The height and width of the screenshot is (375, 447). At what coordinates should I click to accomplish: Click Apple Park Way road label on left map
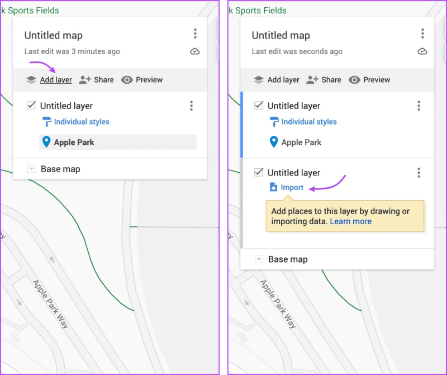tap(50, 304)
